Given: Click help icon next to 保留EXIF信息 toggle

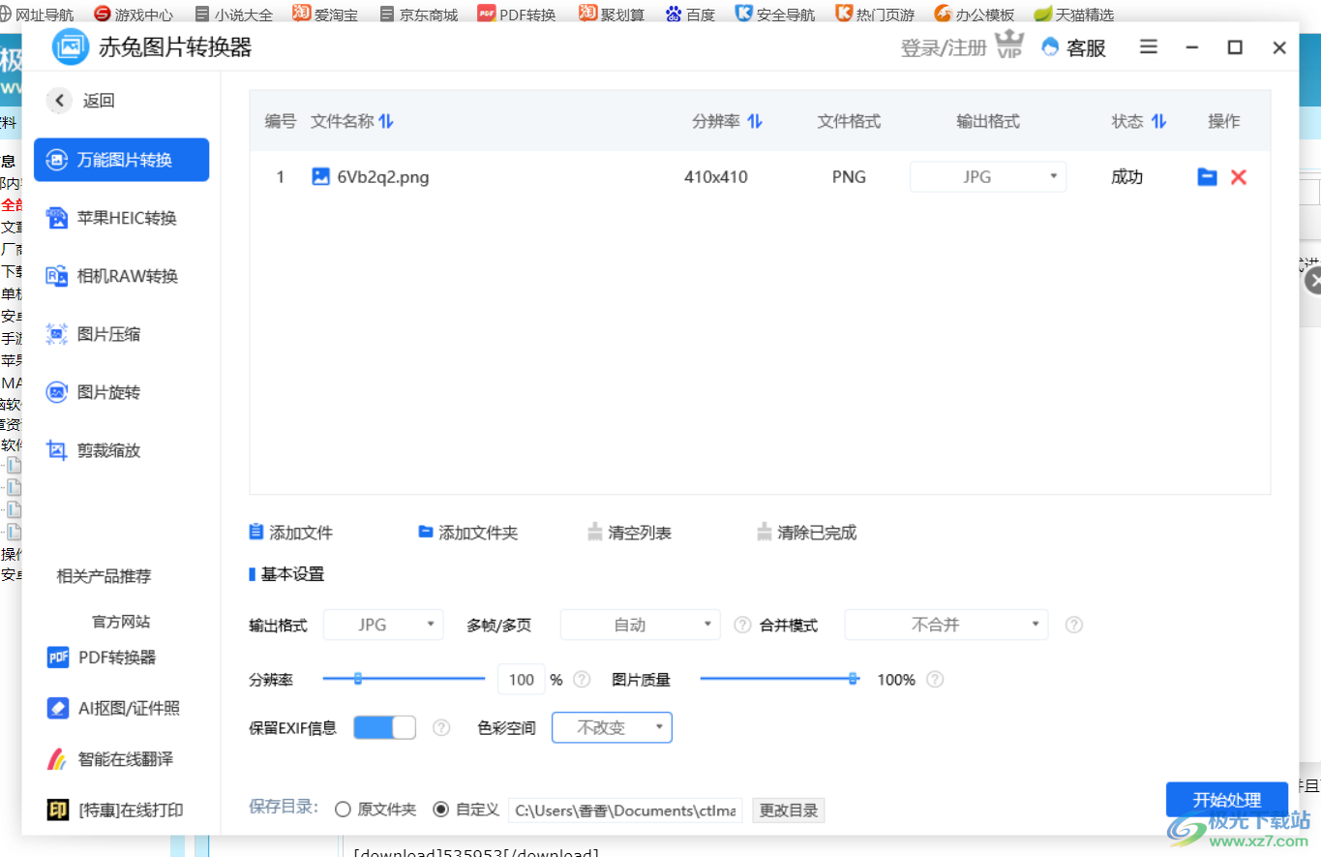Looking at the screenshot, I should click(441, 727).
